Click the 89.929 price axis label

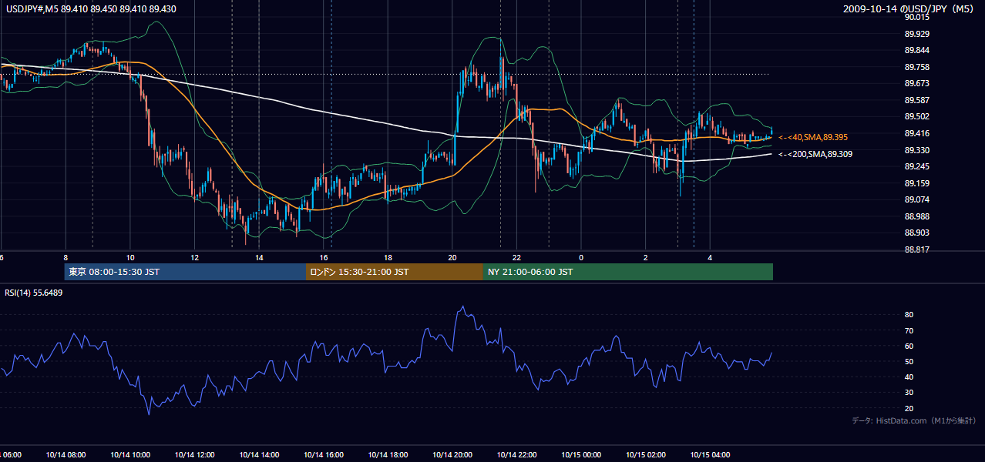pyautogui.click(x=916, y=34)
